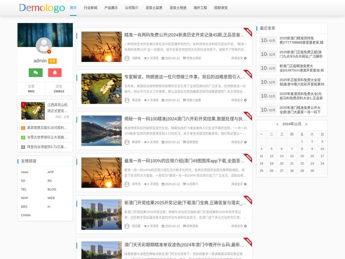Open the 首页 navigation tab
This screenshot has width=345, height=259.
point(73,8)
